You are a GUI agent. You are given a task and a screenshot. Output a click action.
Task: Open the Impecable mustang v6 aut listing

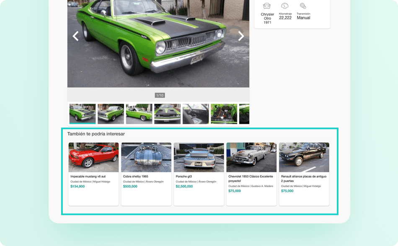pos(94,174)
